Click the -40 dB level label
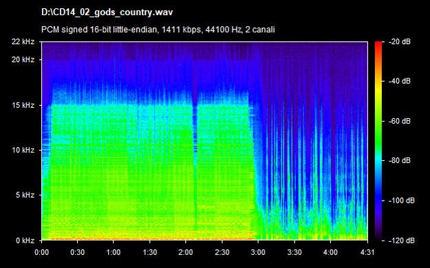 click(x=400, y=81)
